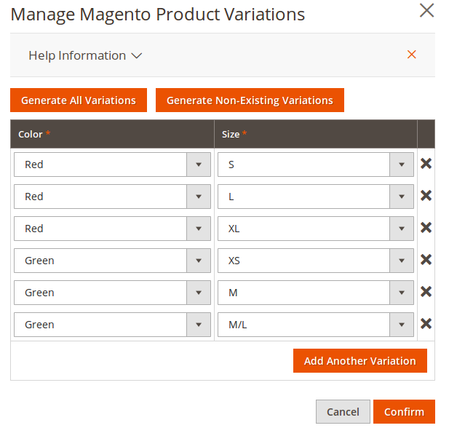Viewport: 449px width, 428px height.
Task: Dismiss the Help Information block with orange X
Action: click(x=411, y=55)
